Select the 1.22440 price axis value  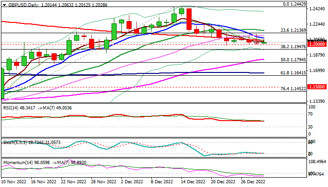click(317, 24)
